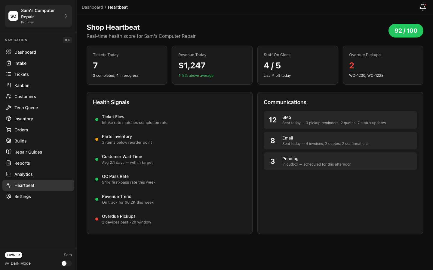Go to Dashboard in the breadcrumb
433x270 pixels.
(92, 7)
